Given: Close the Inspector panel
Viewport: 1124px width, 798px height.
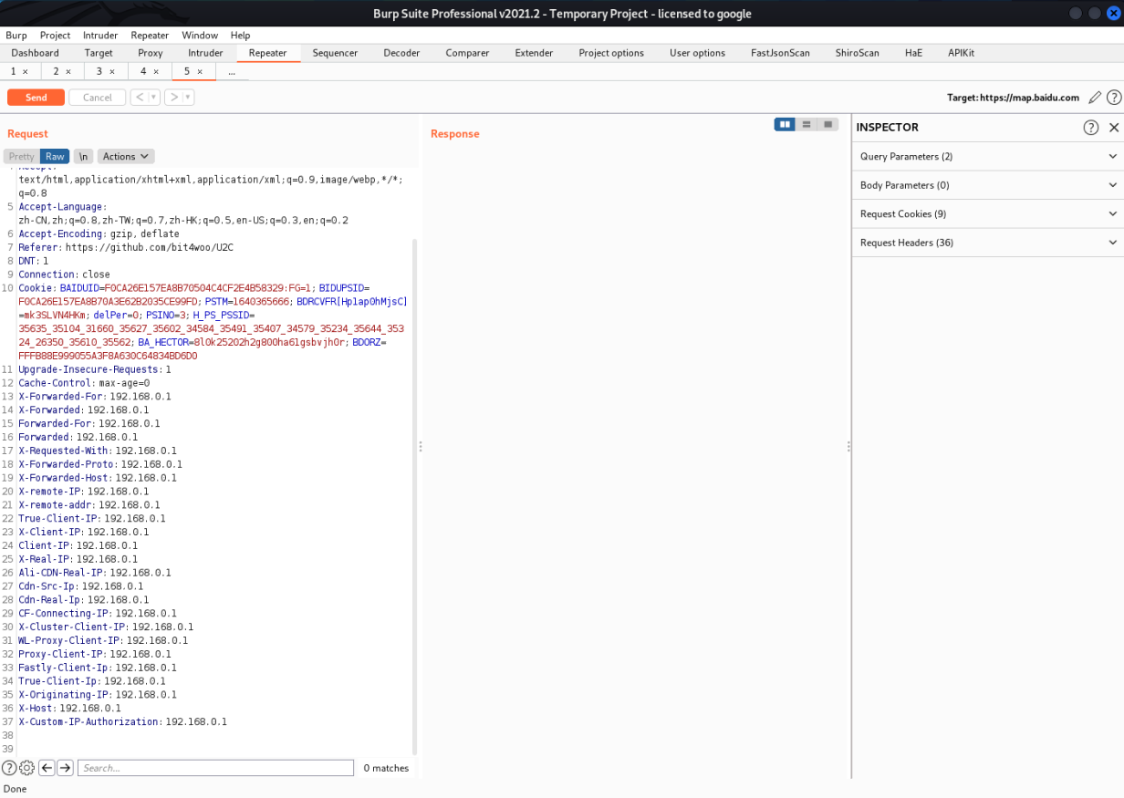Looking at the screenshot, I should 1113,128.
